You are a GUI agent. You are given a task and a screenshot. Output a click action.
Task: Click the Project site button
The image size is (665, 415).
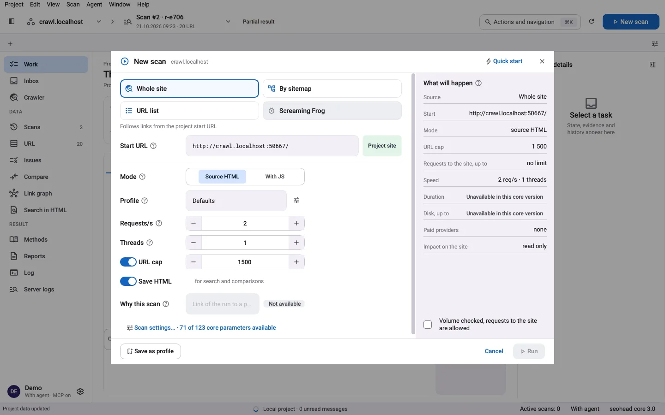tap(382, 146)
